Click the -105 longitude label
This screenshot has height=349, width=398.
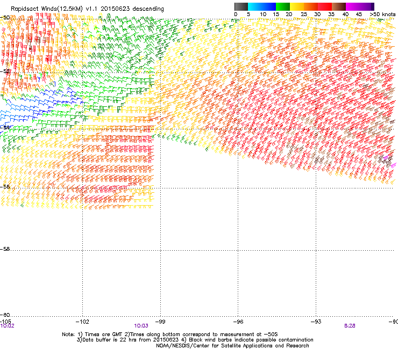pos(5,322)
